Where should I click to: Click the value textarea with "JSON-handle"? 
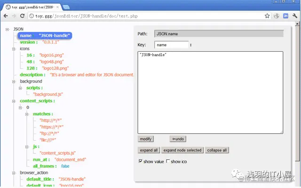[x=210, y=92]
